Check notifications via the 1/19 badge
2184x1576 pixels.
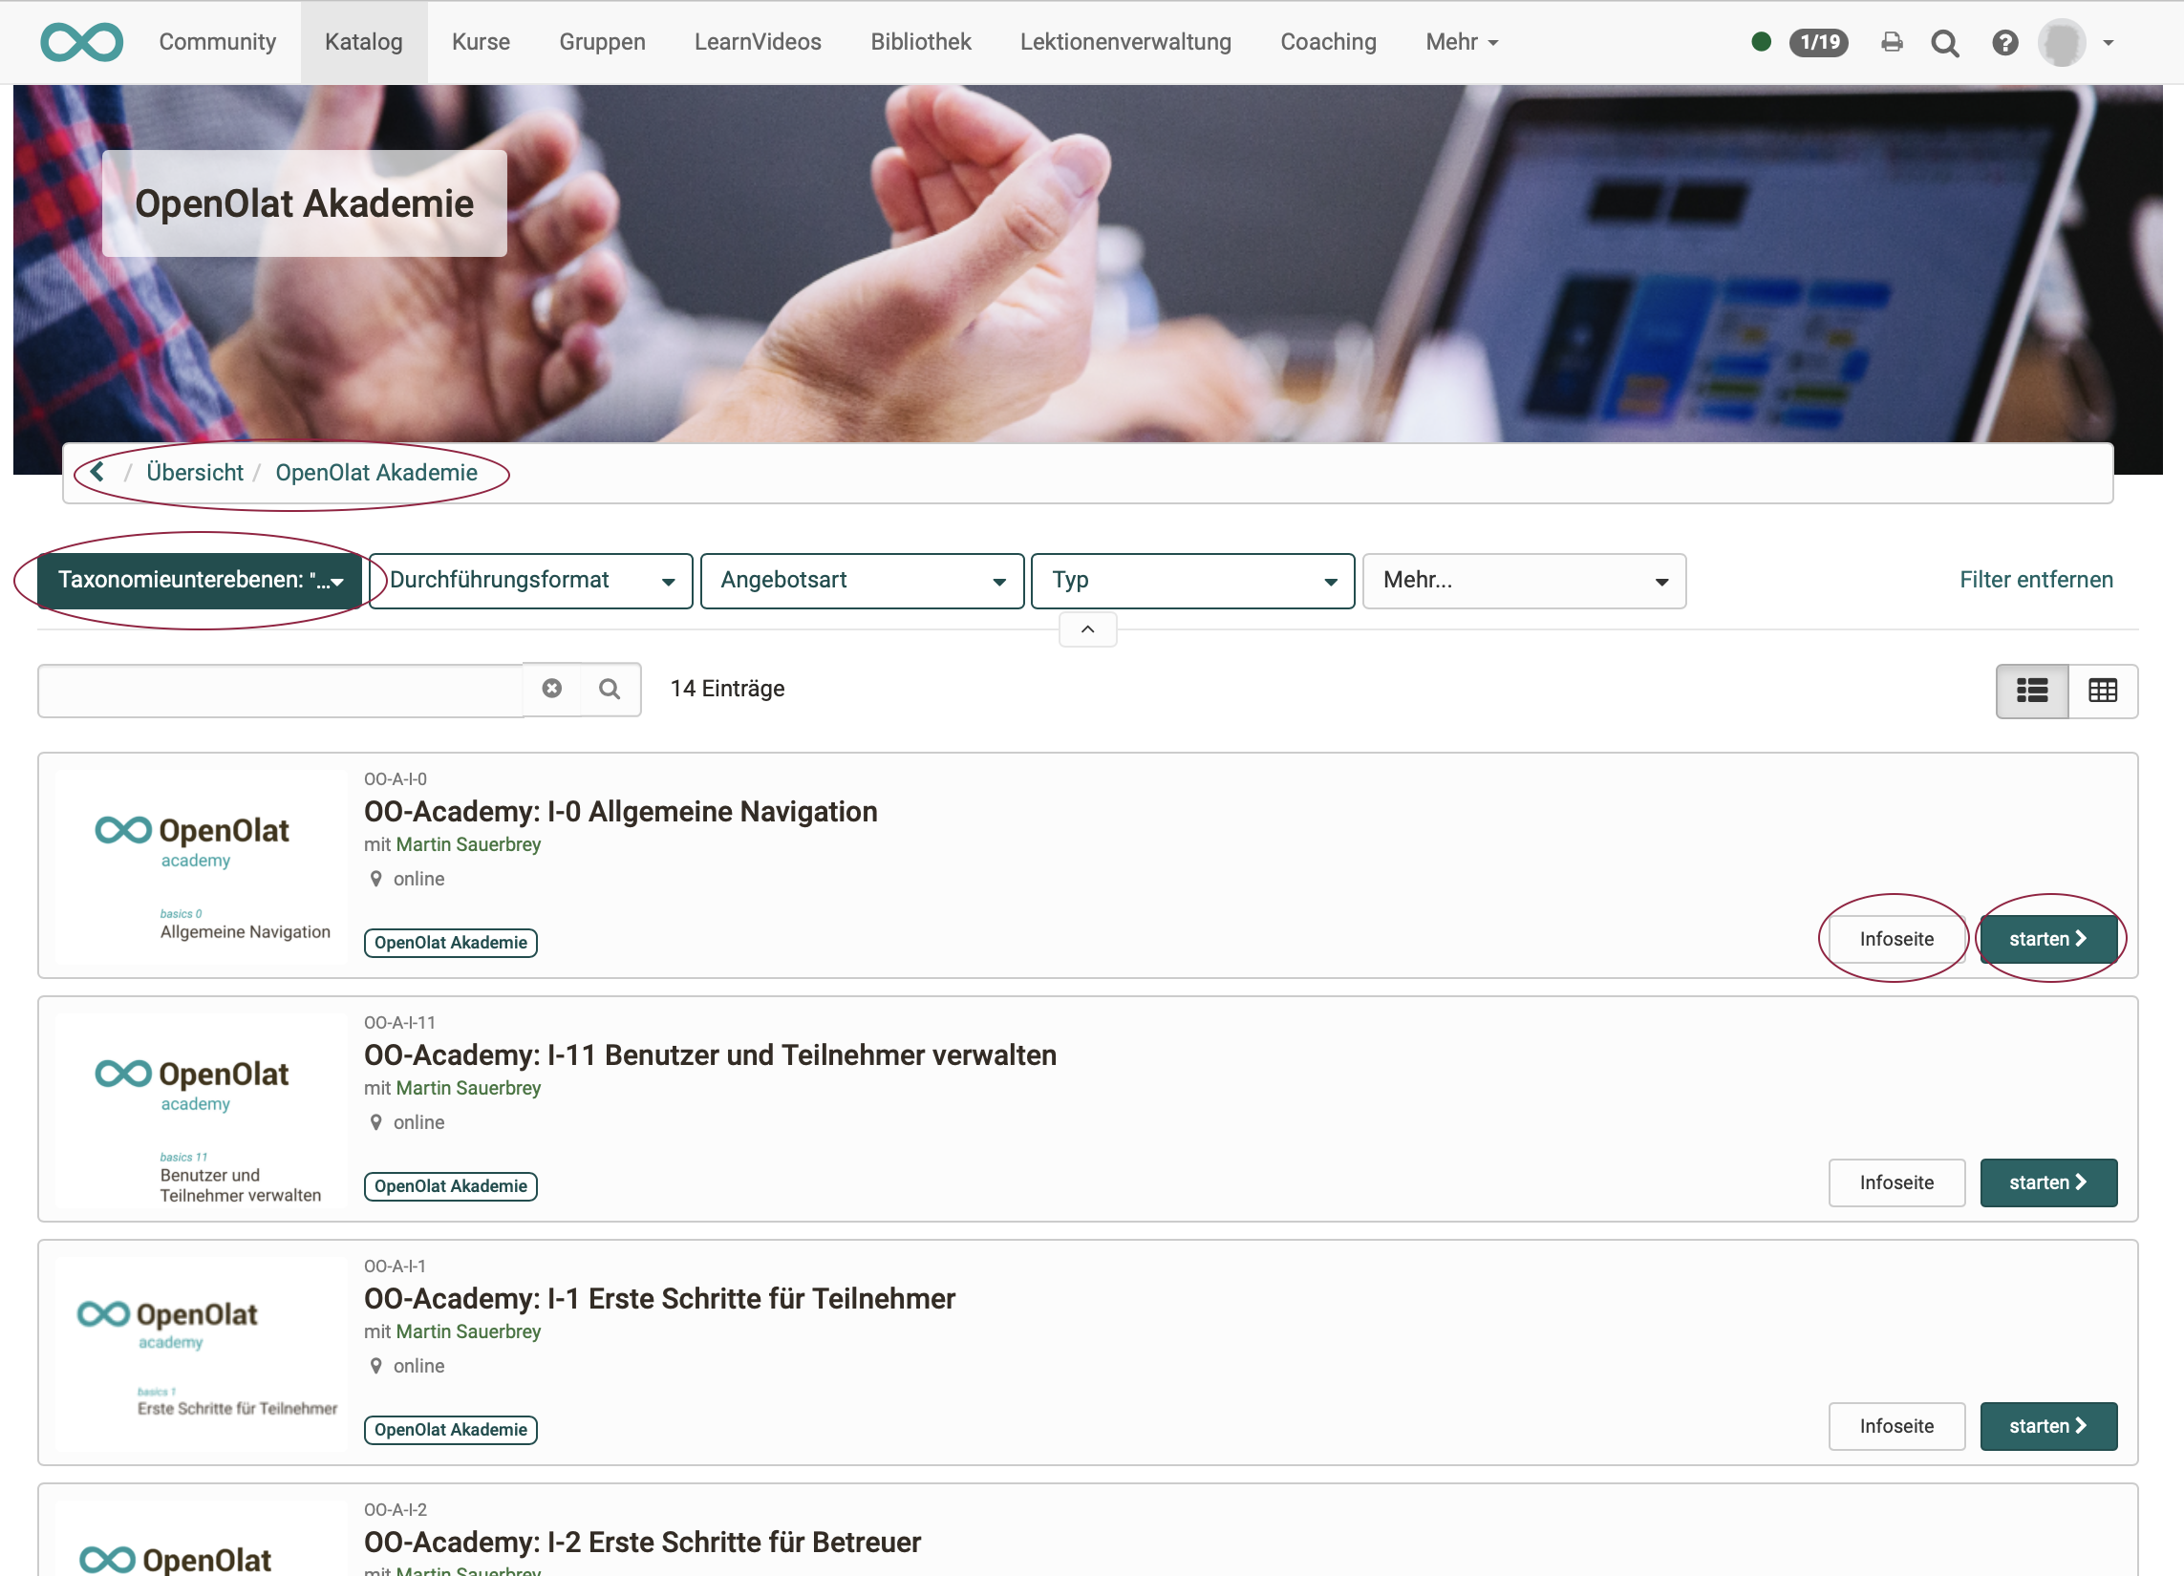pos(1817,42)
